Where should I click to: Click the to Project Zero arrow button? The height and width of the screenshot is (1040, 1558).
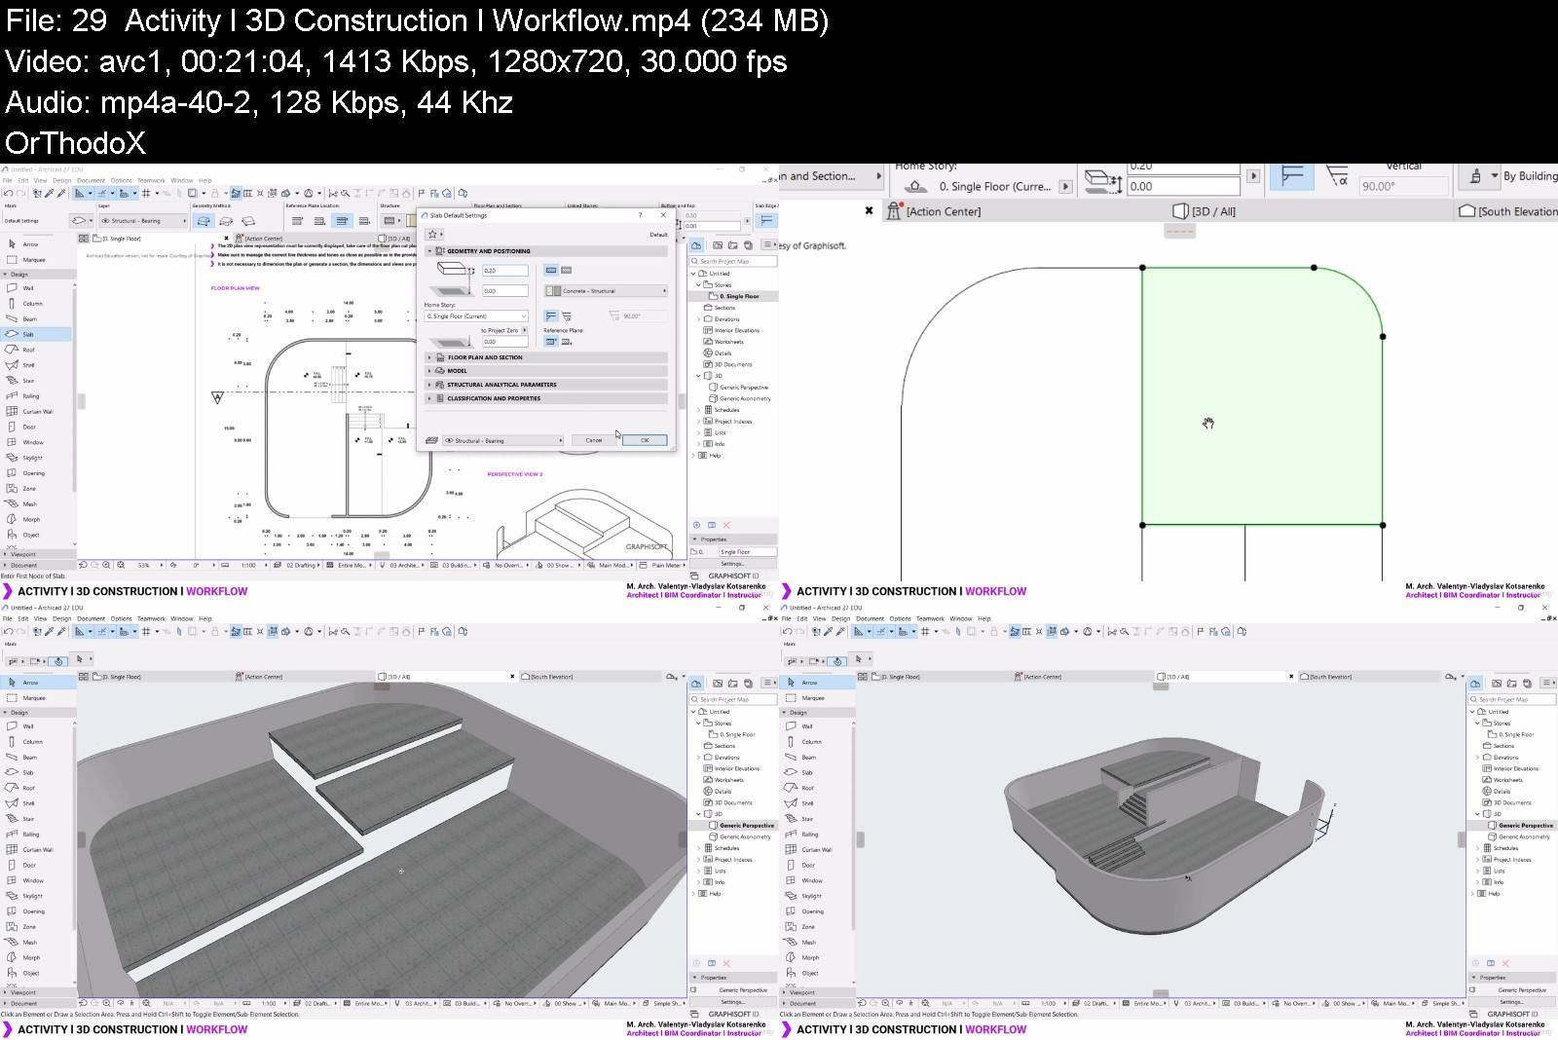coord(525,330)
